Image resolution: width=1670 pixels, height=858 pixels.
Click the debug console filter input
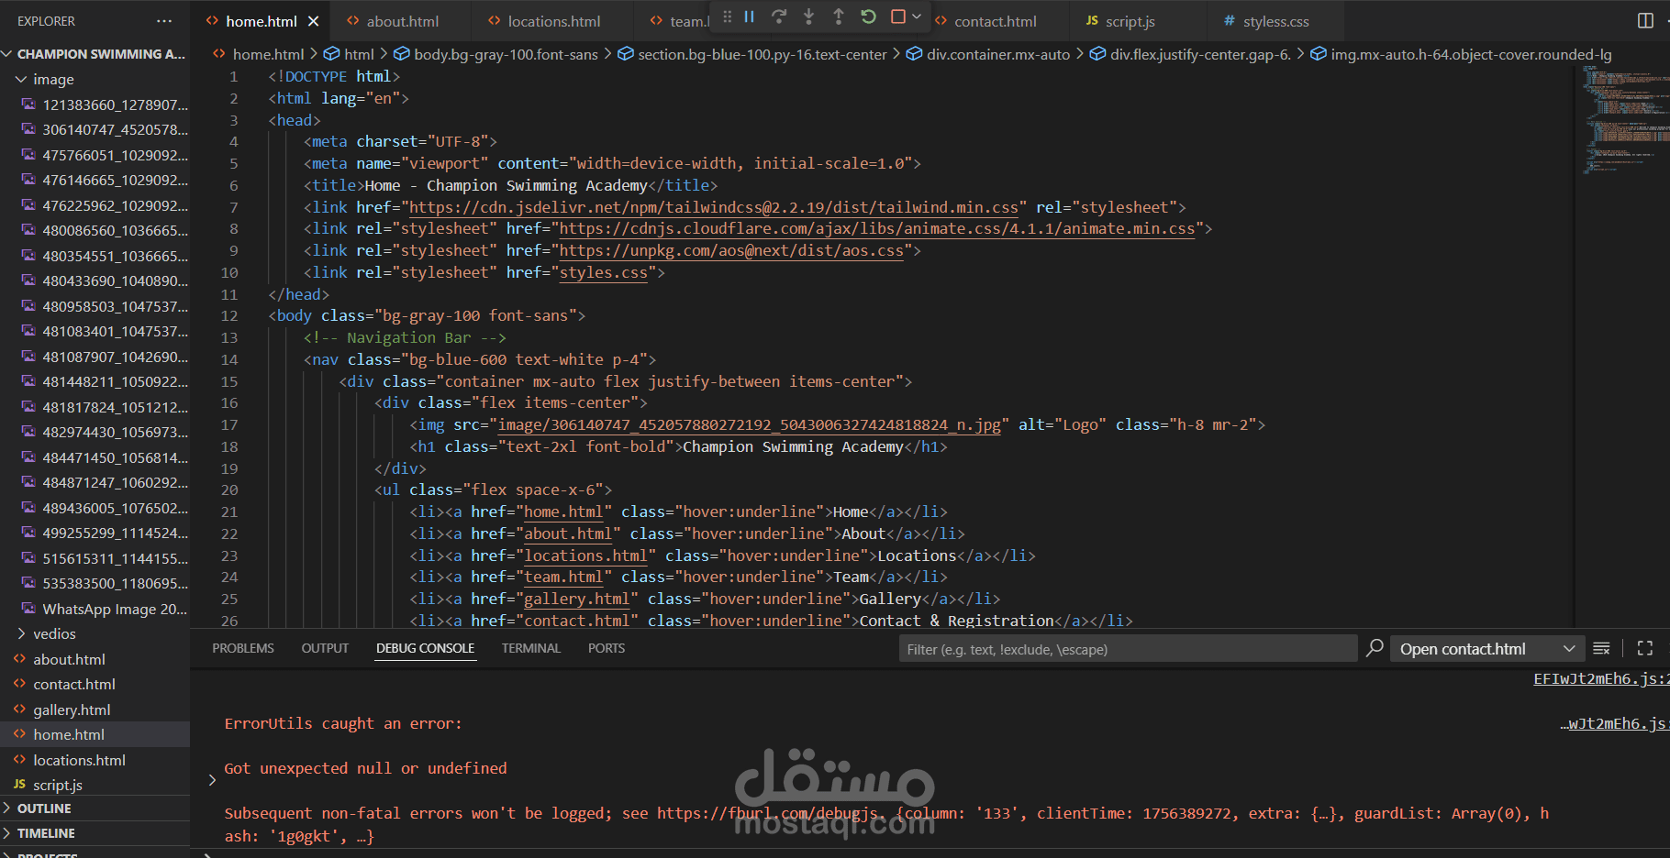1129,649
